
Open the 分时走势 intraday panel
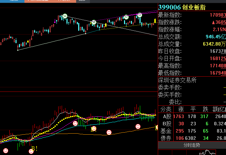(x=192, y=145)
